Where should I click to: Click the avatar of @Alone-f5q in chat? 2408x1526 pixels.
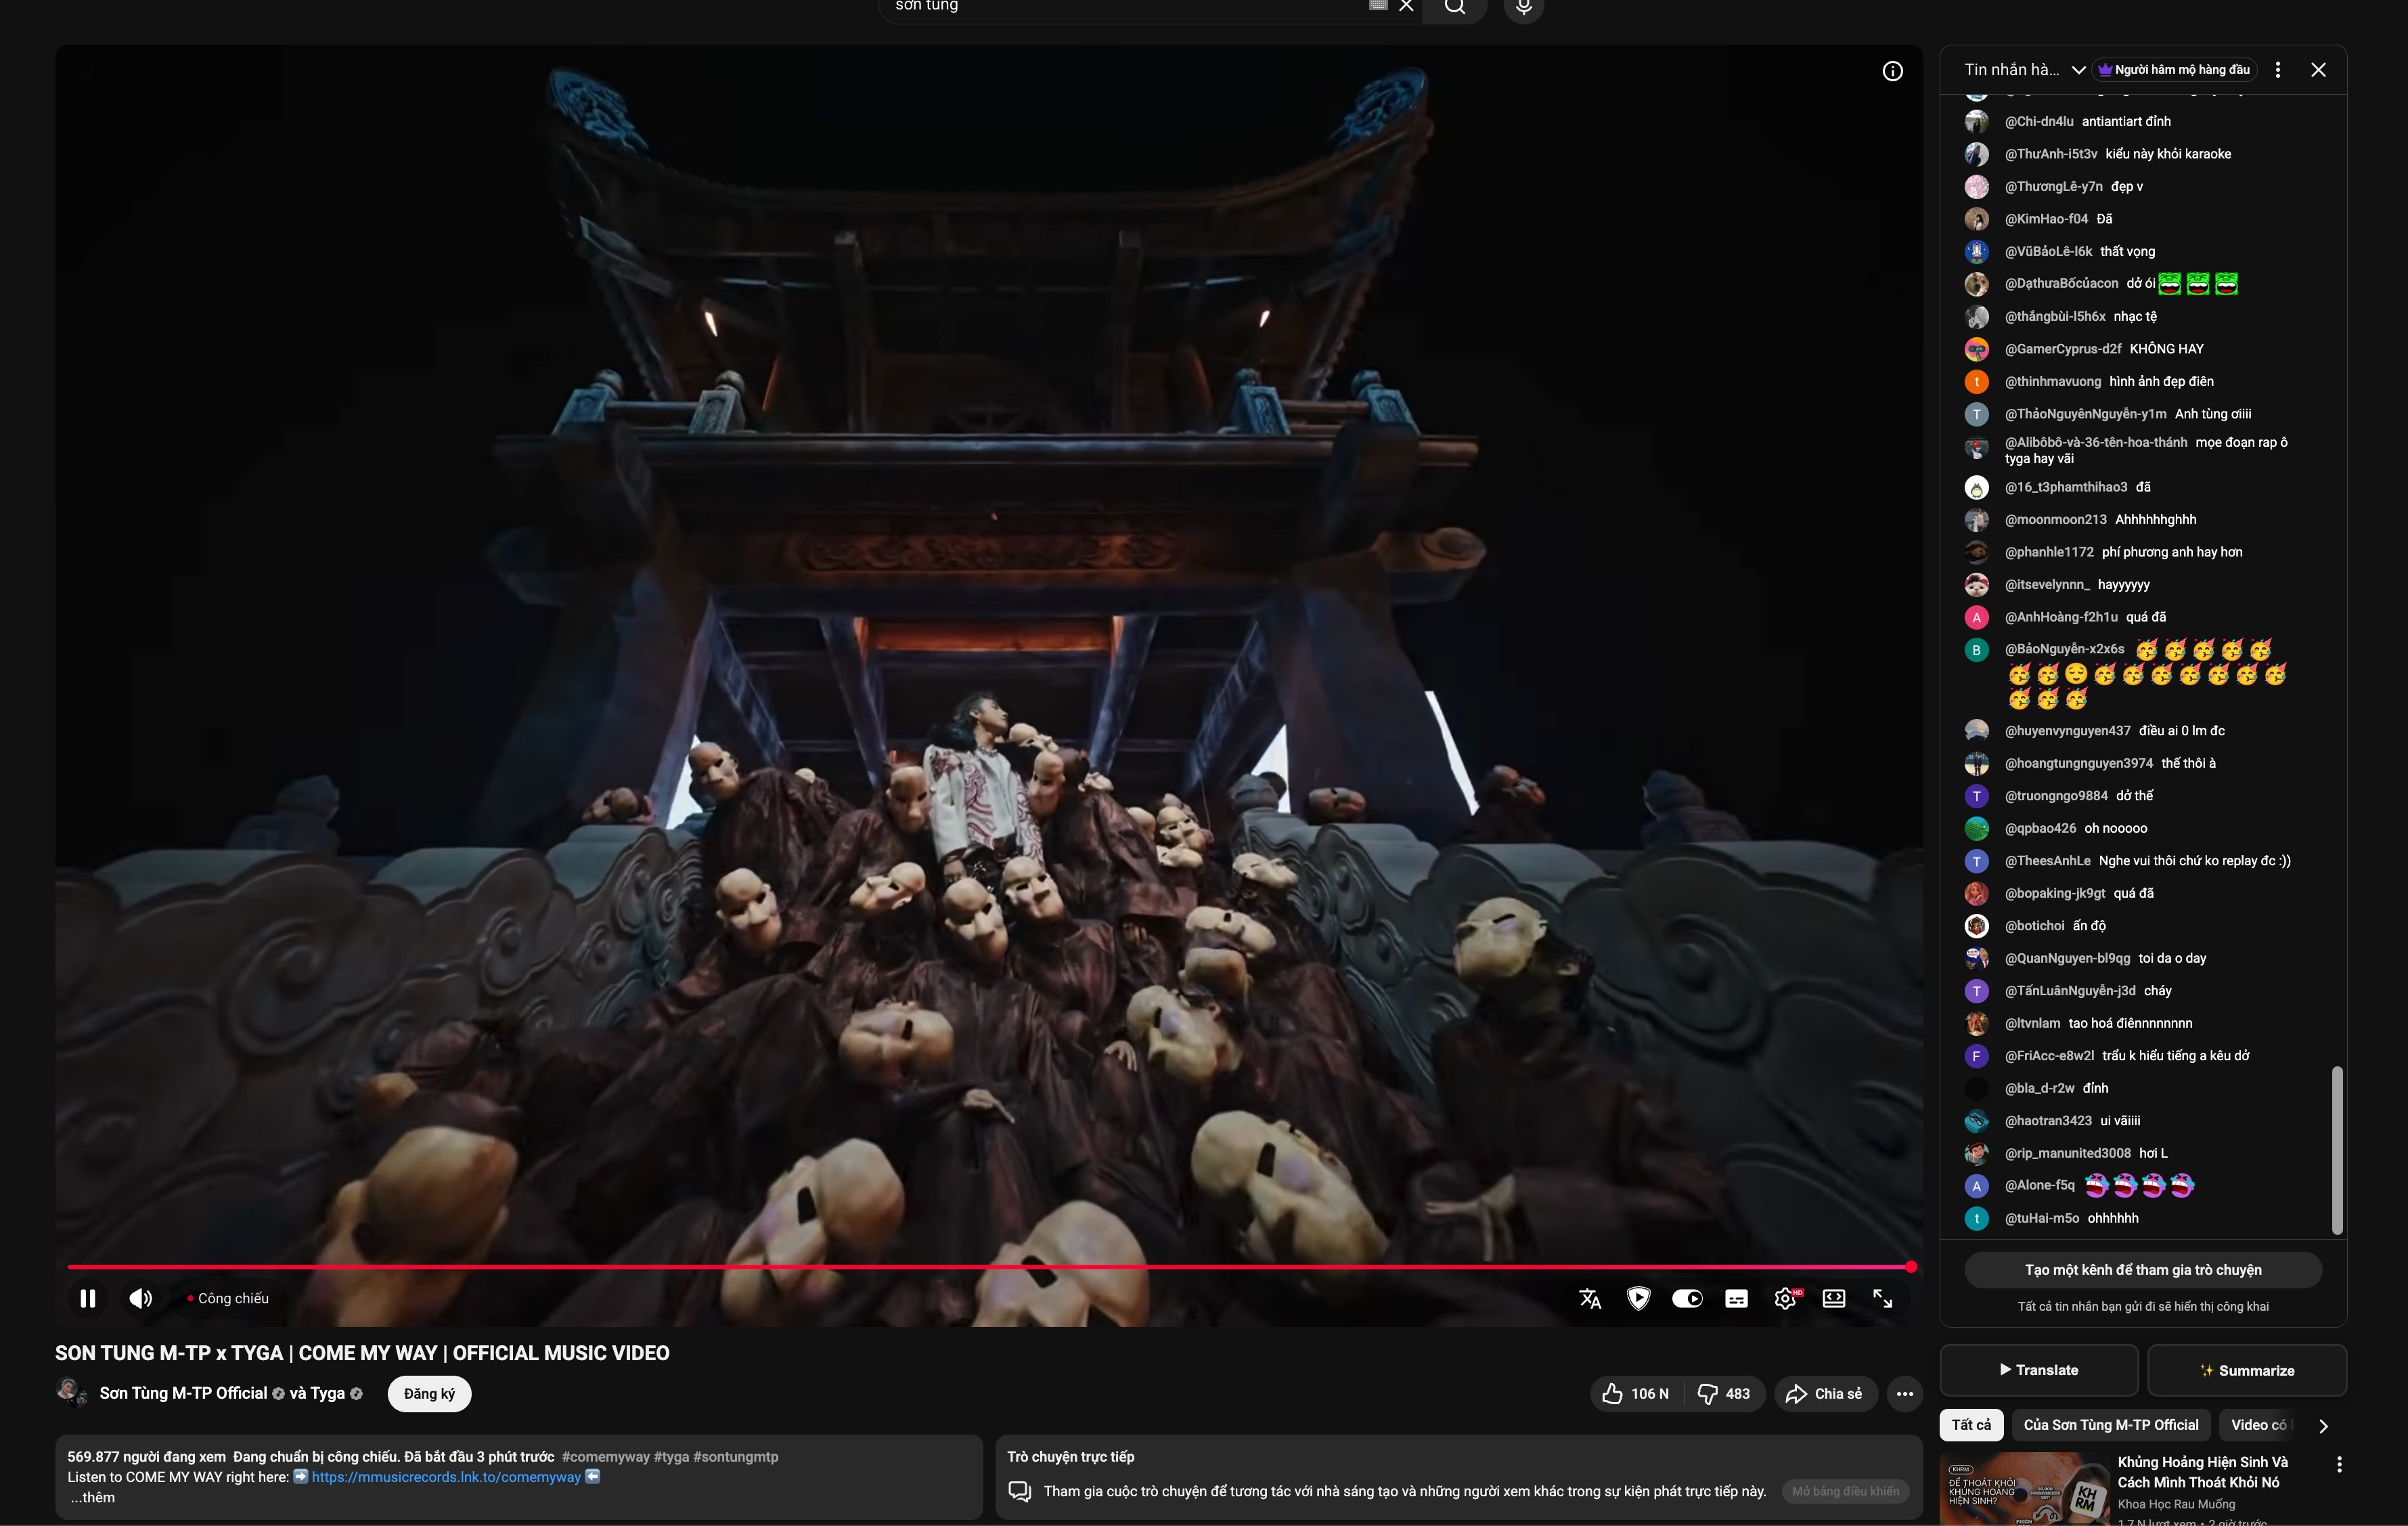pos(1976,1185)
